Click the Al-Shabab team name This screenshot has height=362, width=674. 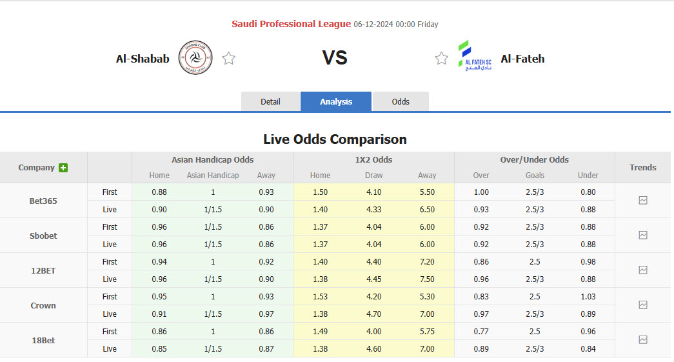click(x=143, y=59)
